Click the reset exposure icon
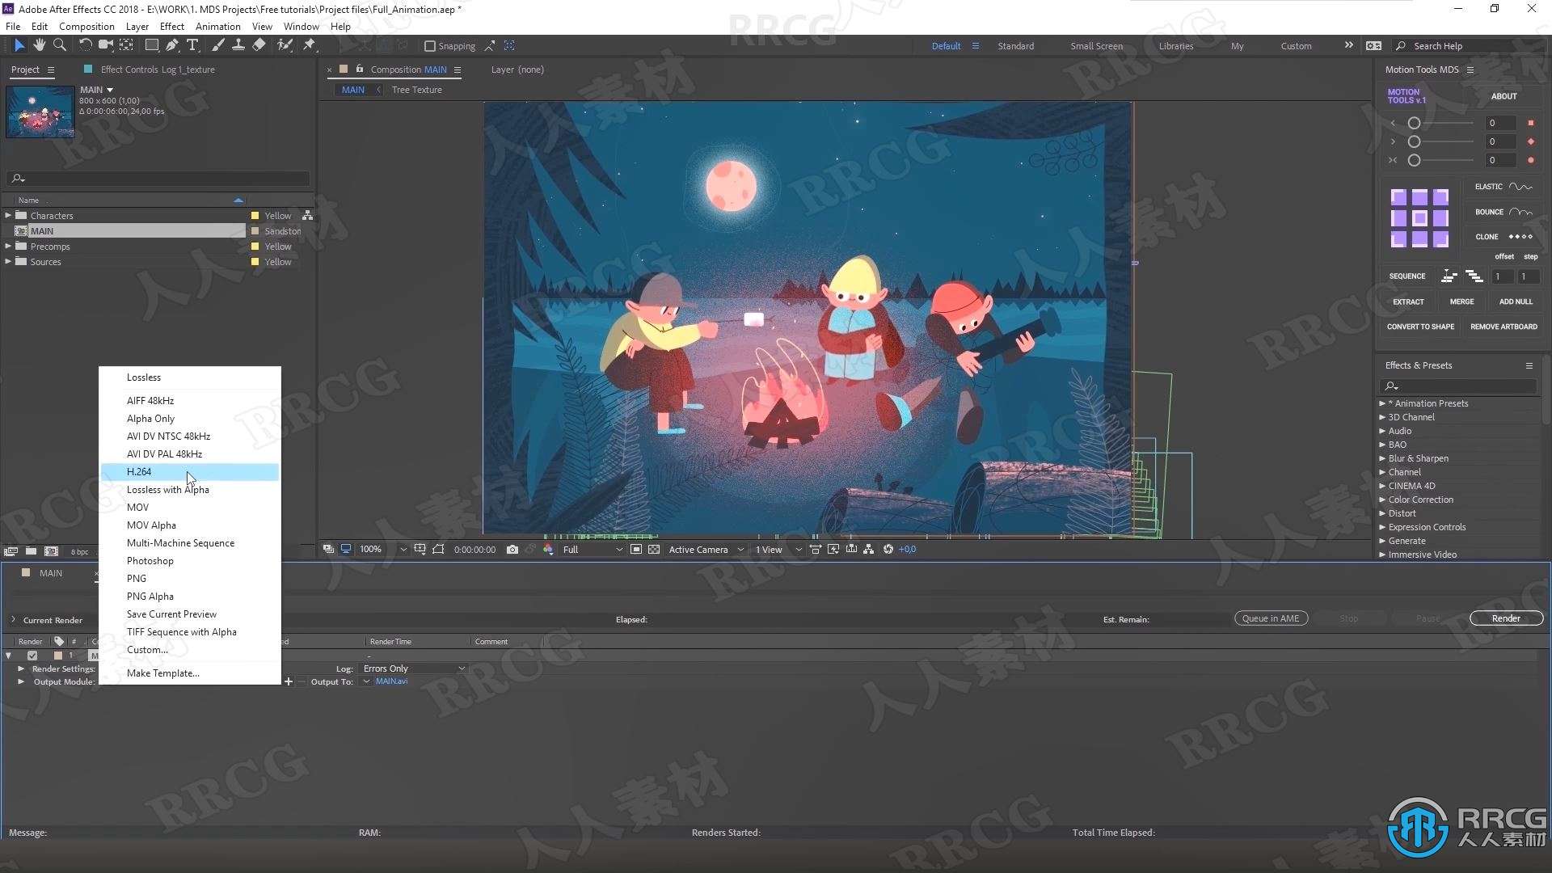Viewport: 1552px width, 873px height. pyautogui.click(x=888, y=550)
